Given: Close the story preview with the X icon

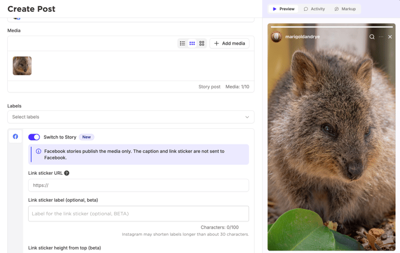Looking at the screenshot, I should (x=390, y=37).
